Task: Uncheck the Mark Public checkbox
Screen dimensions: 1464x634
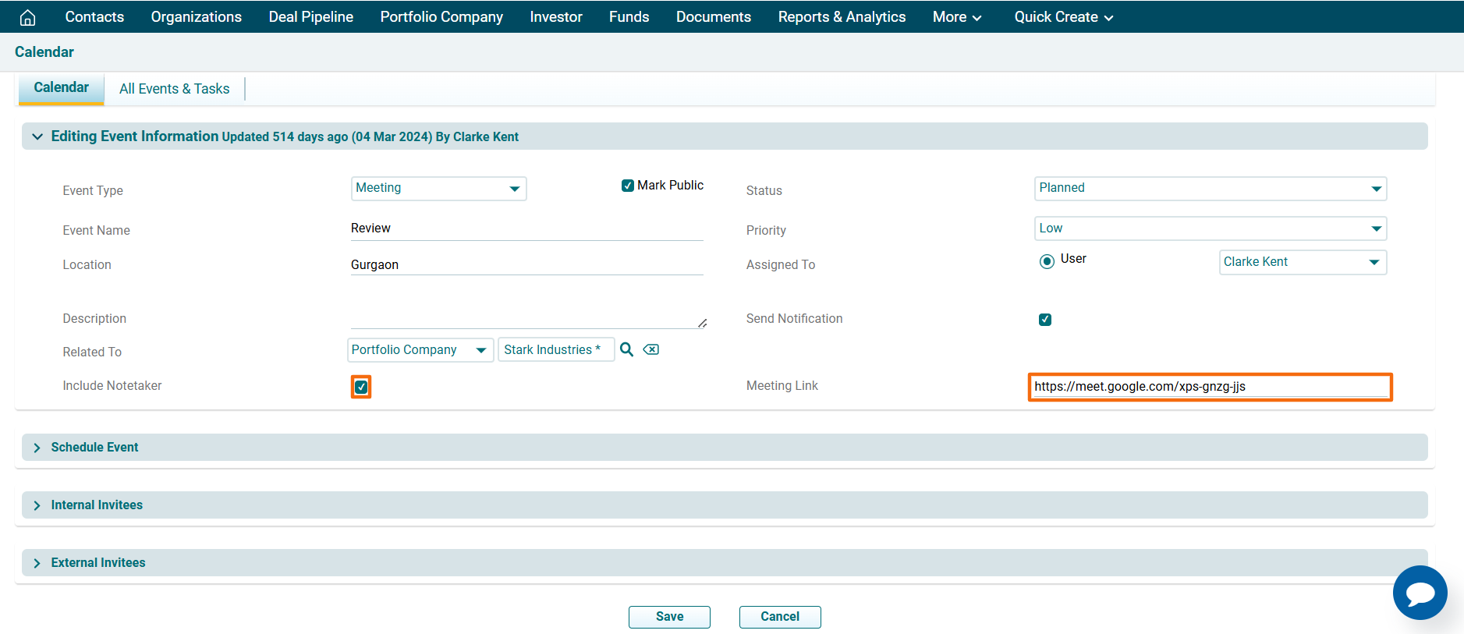Action: coord(627,186)
